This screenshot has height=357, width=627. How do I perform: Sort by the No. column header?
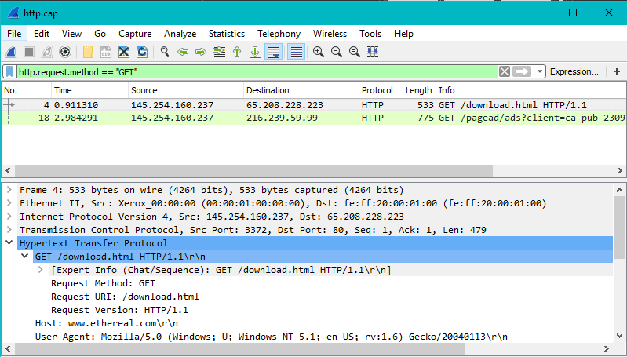pos(27,90)
